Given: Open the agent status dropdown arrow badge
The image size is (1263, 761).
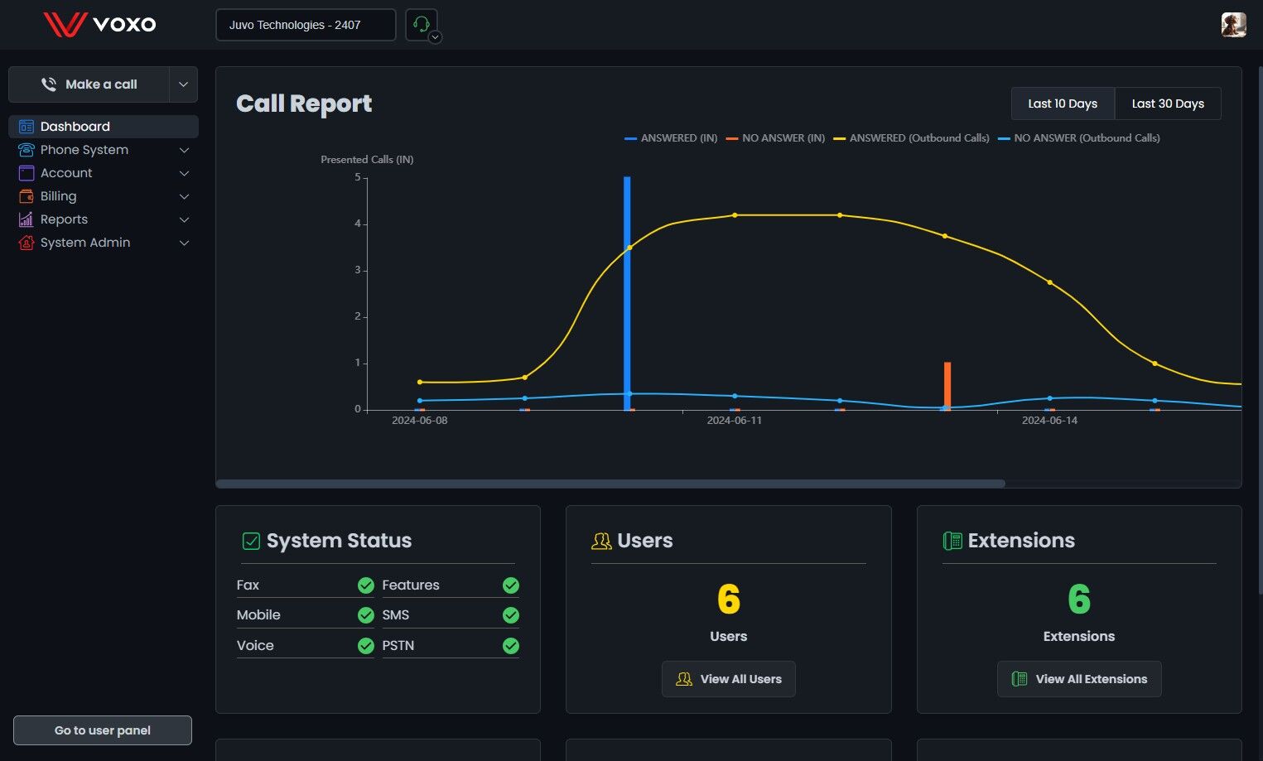Looking at the screenshot, I should (435, 36).
